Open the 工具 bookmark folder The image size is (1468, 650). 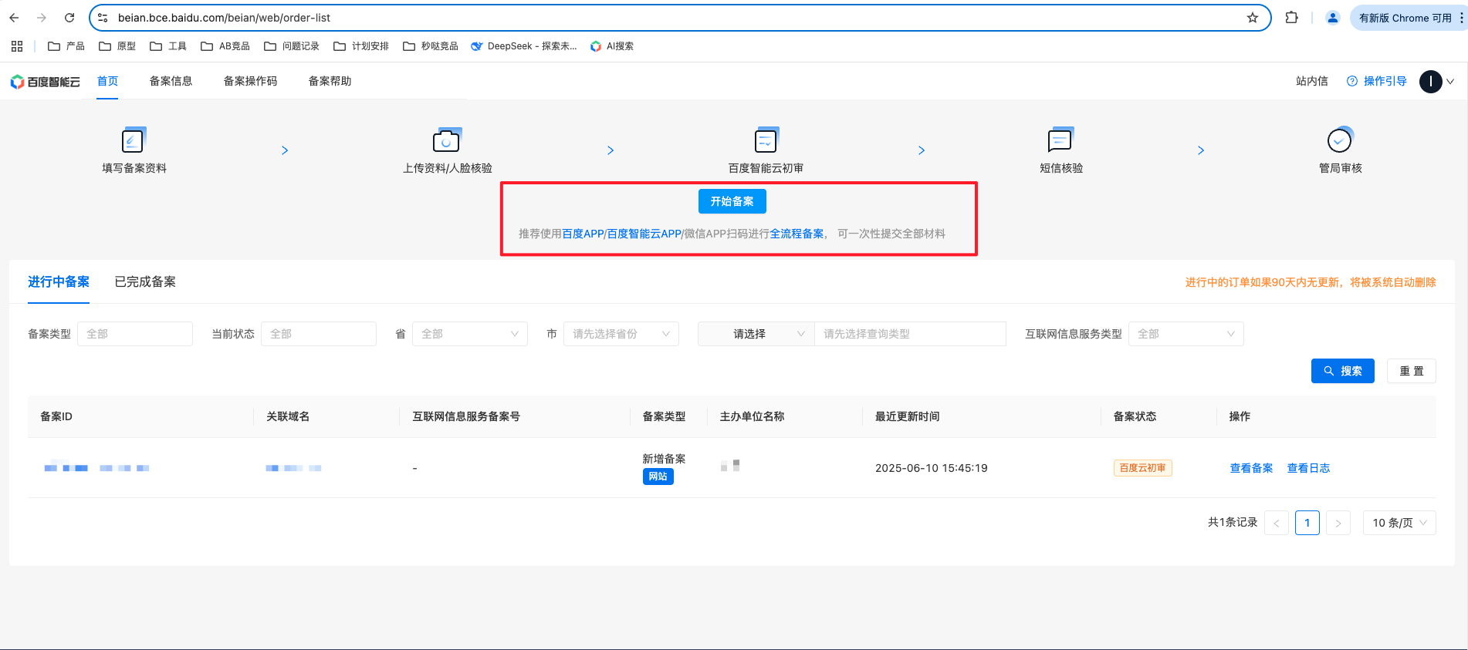click(168, 46)
